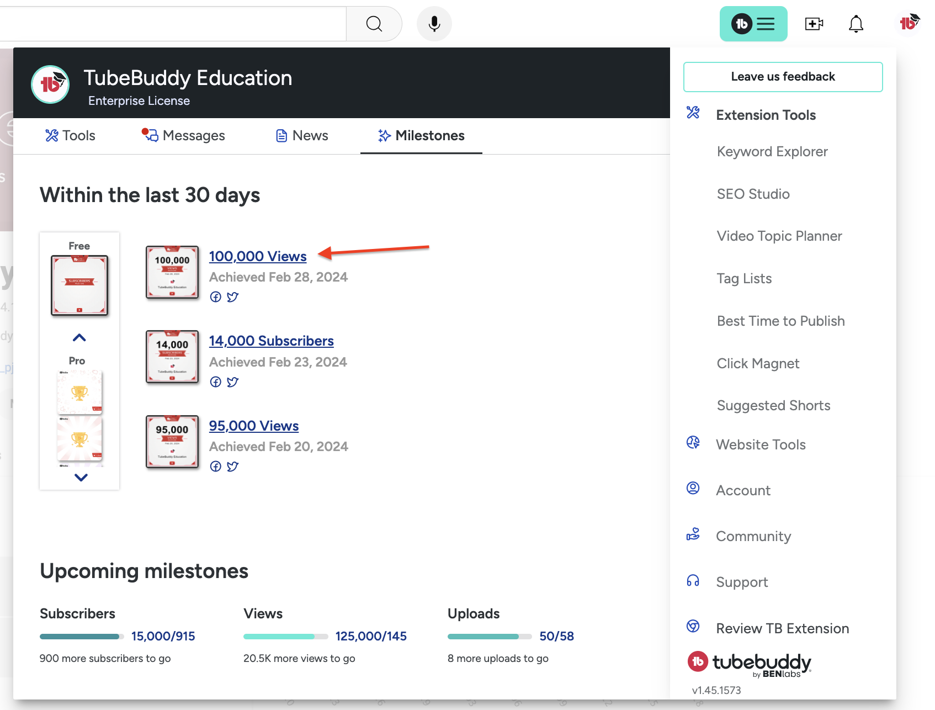
Task: Click the version number v1.45.1573
Action: coord(716,691)
